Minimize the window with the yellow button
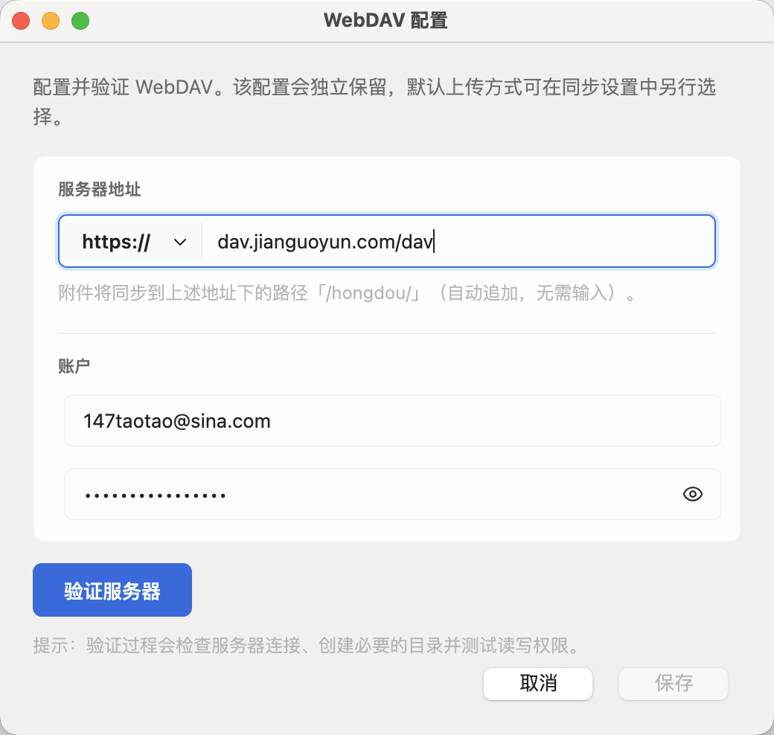This screenshot has height=735, width=774. 51,22
